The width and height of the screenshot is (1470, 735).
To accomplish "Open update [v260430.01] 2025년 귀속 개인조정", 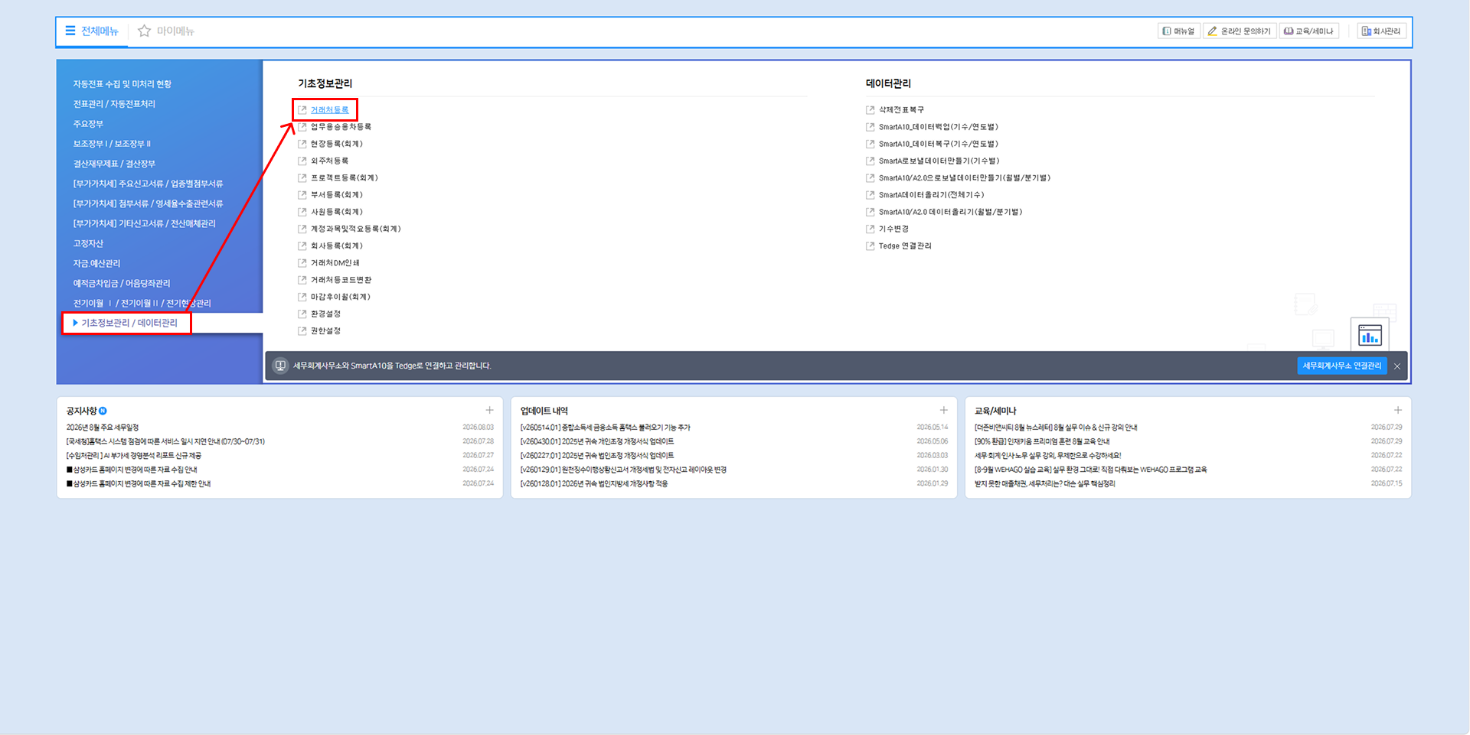I will [x=597, y=441].
